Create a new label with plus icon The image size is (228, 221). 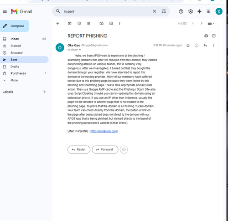(x=45, y=92)
